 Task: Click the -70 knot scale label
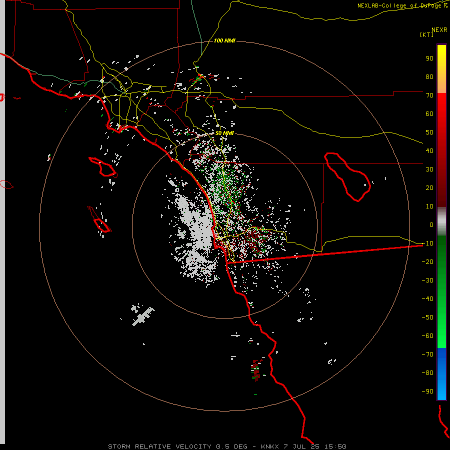point(427,354)
